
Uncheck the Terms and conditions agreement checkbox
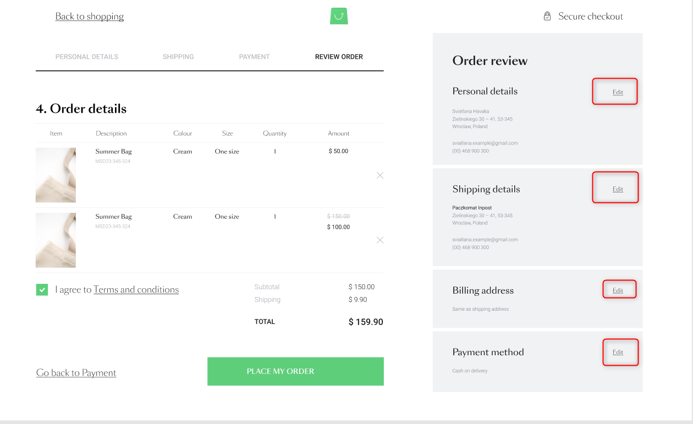[42, 289]
